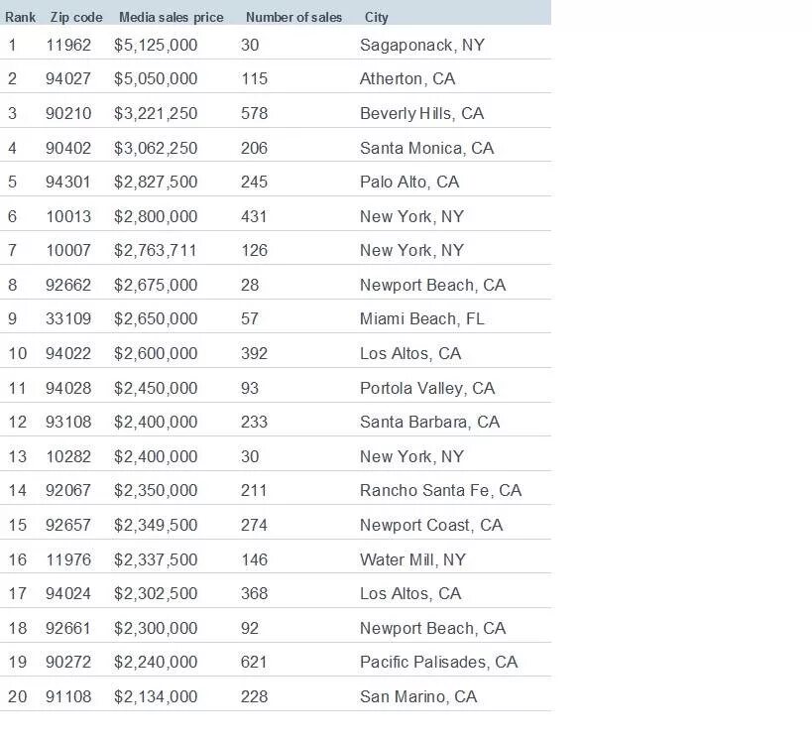This screenshot has height=741, width=812.
Task: Select the Sagaponack, NY city cell
Action: (422, 45)
